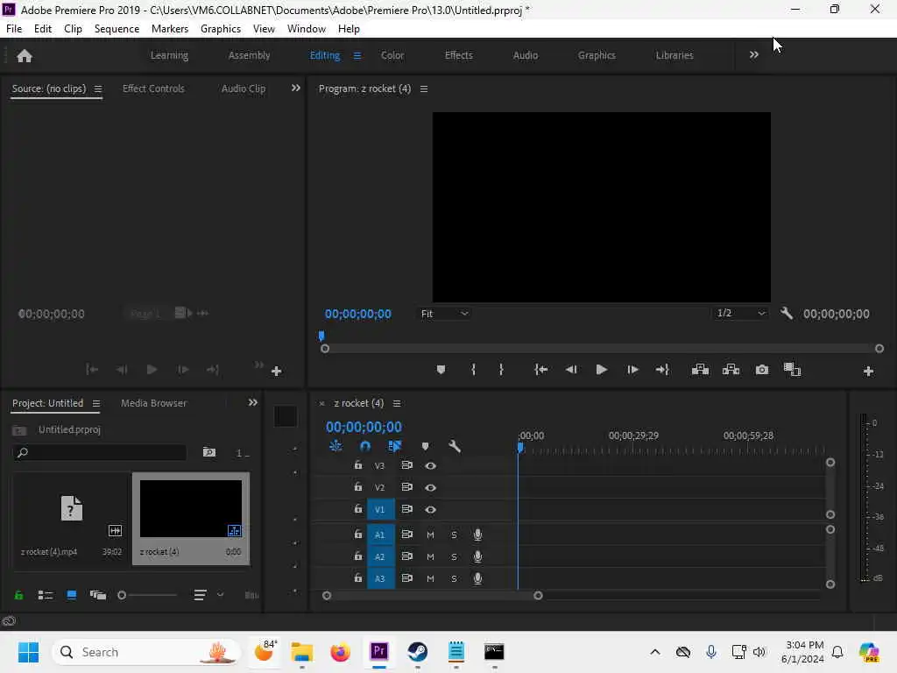
Task: Toggle Snap magnet in timeline
Action: tap(365, 446)
